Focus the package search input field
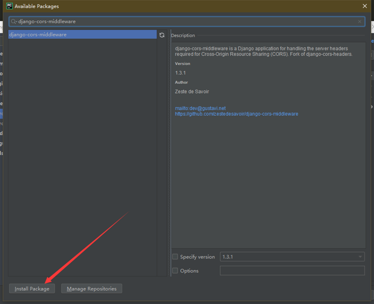The width and height of the screenshot is (374, 304). (x=187, y=22)
